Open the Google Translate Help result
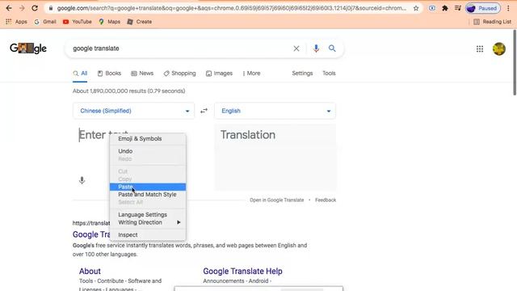 point(242,272)
